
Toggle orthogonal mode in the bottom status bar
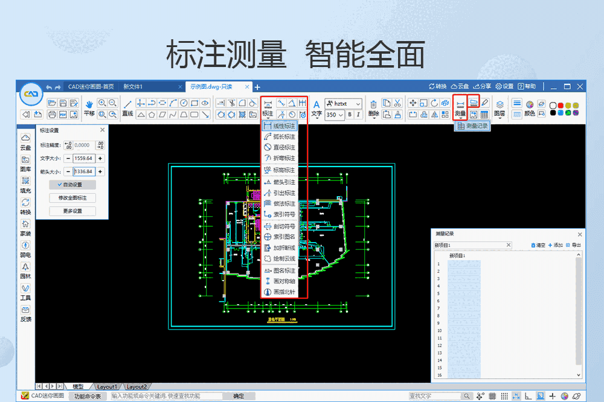[x=528, y=395]
